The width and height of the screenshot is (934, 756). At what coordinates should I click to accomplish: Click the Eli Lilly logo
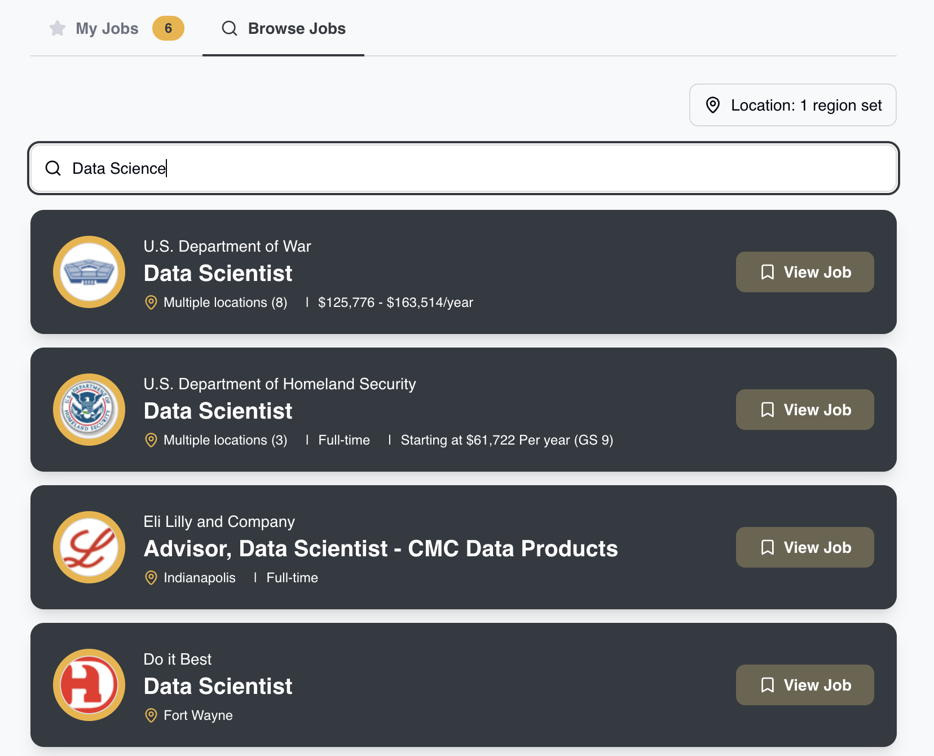click(x=89, y=547)
